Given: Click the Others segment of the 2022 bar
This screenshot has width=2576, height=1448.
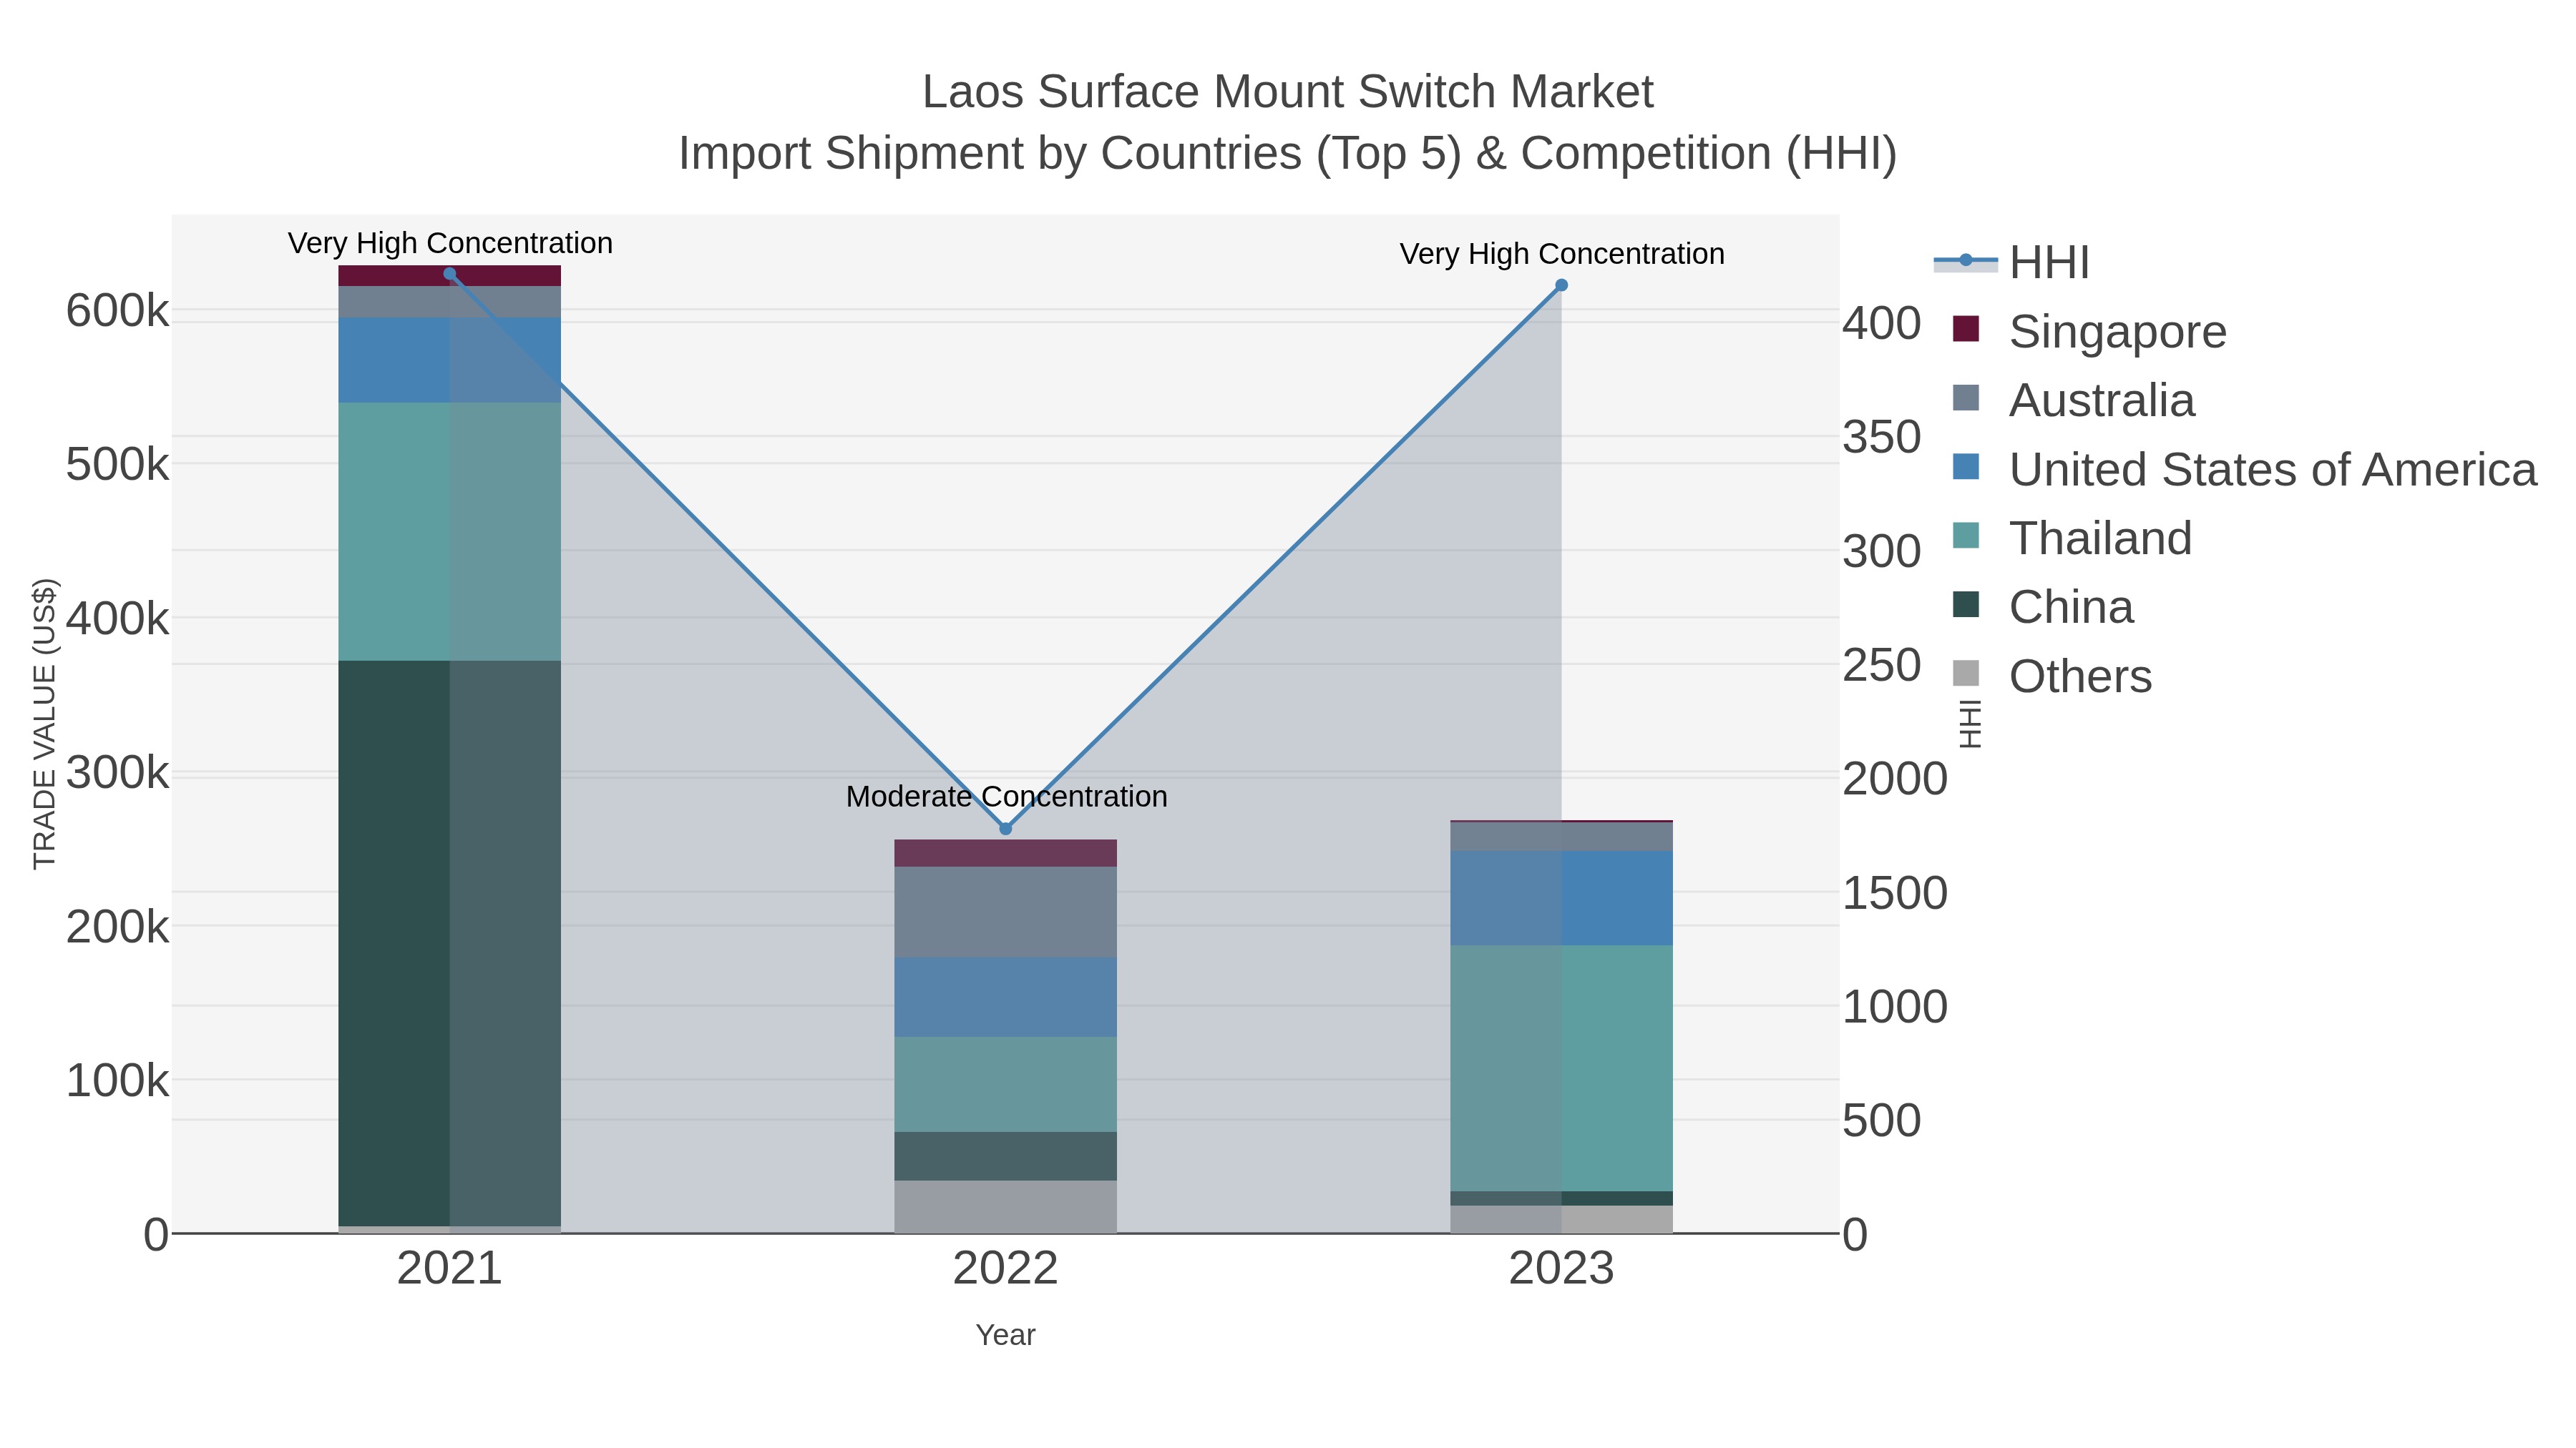Looking at the screenshot, I should point(1005,1206).
